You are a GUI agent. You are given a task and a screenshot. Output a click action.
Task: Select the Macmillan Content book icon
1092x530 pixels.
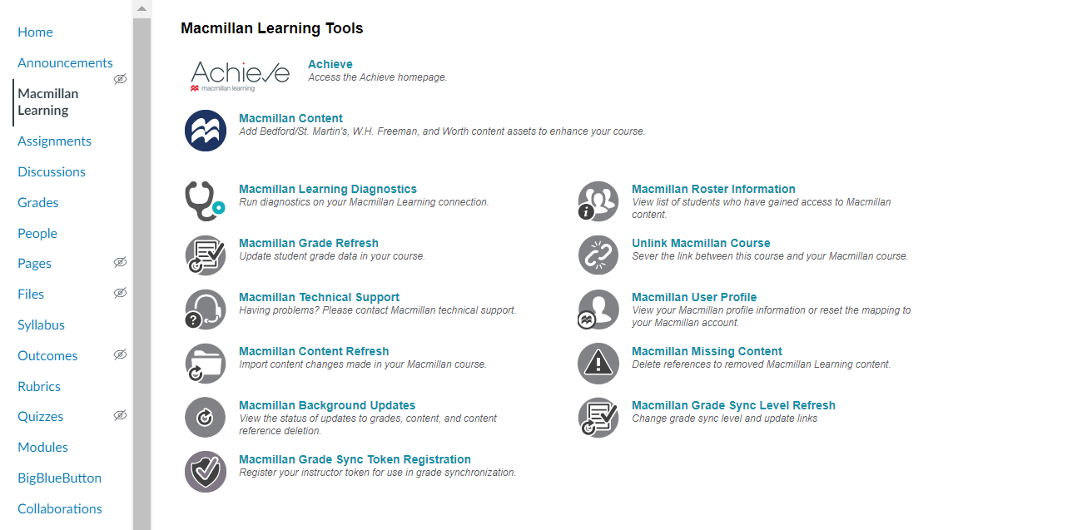[x=205, y=131]
